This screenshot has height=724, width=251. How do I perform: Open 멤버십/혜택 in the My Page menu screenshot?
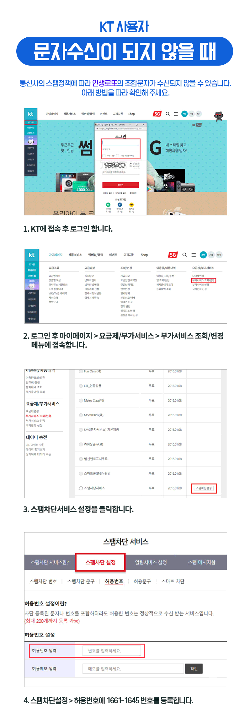(x=96, y=255)
